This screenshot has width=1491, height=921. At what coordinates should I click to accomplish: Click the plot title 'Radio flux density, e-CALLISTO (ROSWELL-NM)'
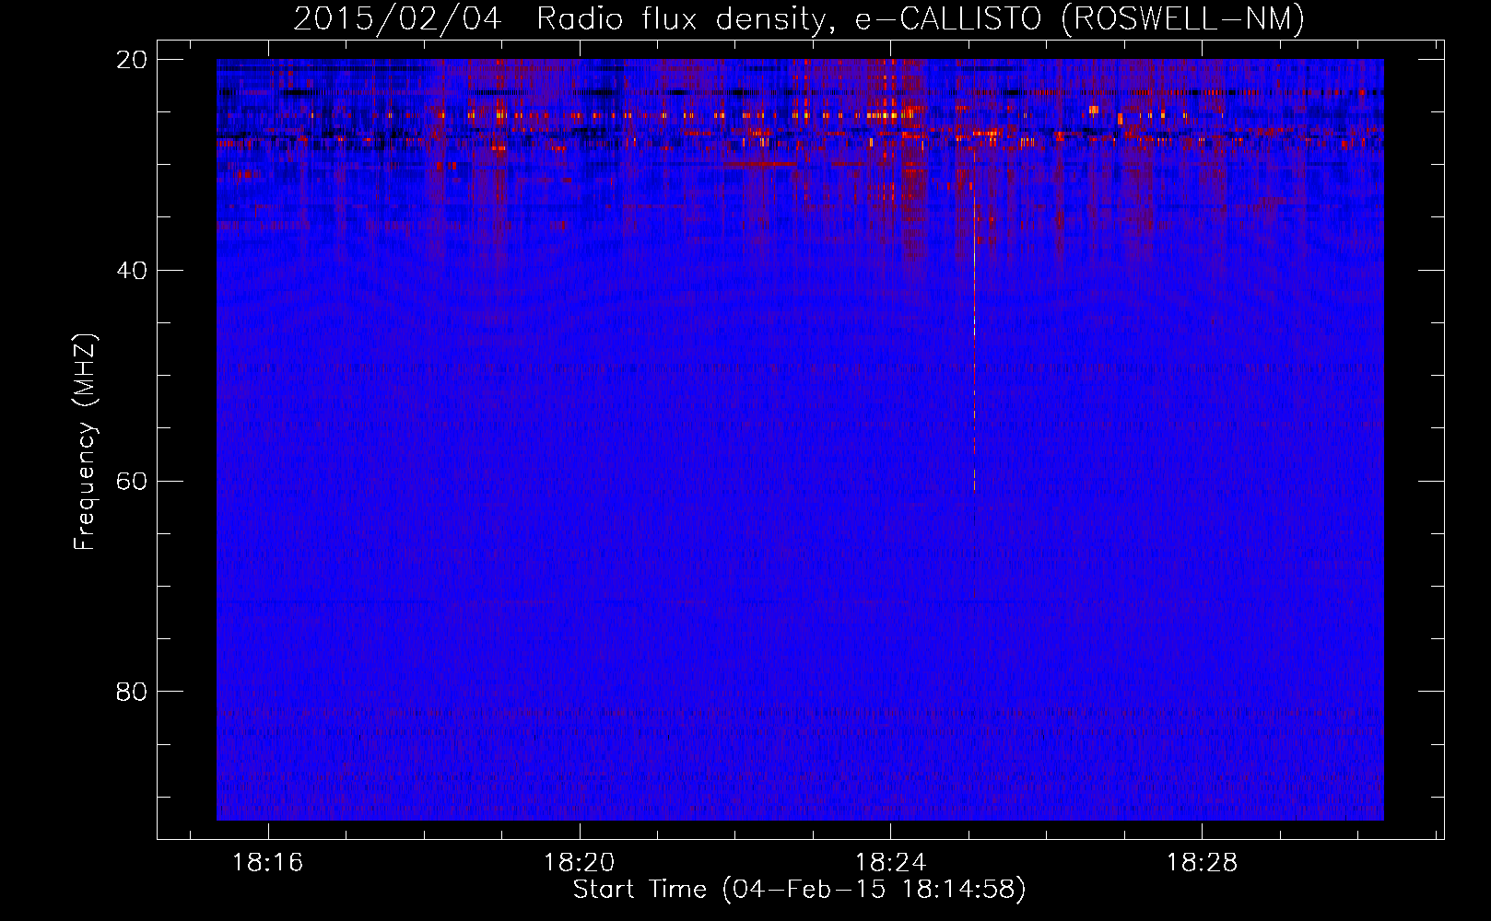click(921, 18)
